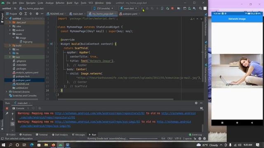
Task: Click the red Stop button in main toolbar
Action: coord(172,8)
